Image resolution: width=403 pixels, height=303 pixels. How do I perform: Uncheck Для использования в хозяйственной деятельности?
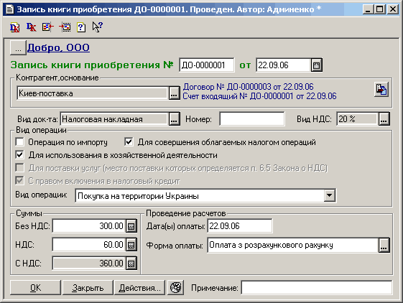point(20,155)
